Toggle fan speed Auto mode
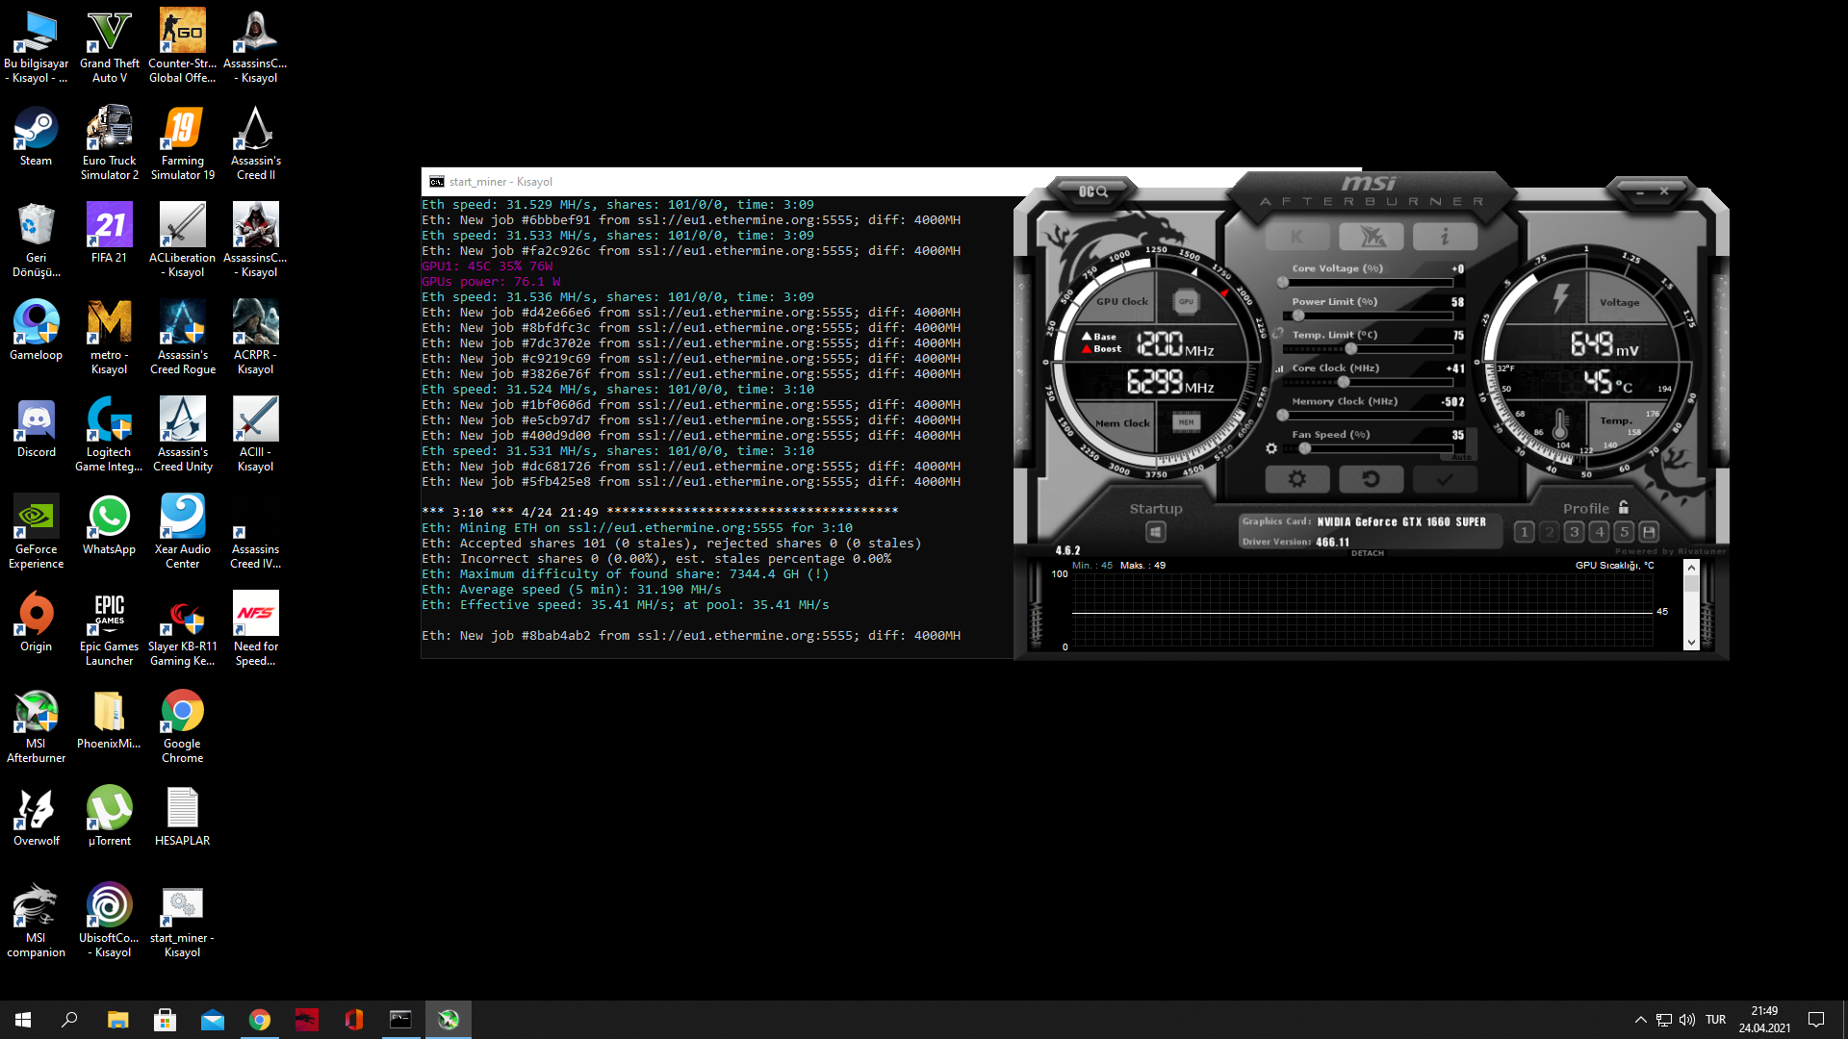 (x=1462, y=457)
